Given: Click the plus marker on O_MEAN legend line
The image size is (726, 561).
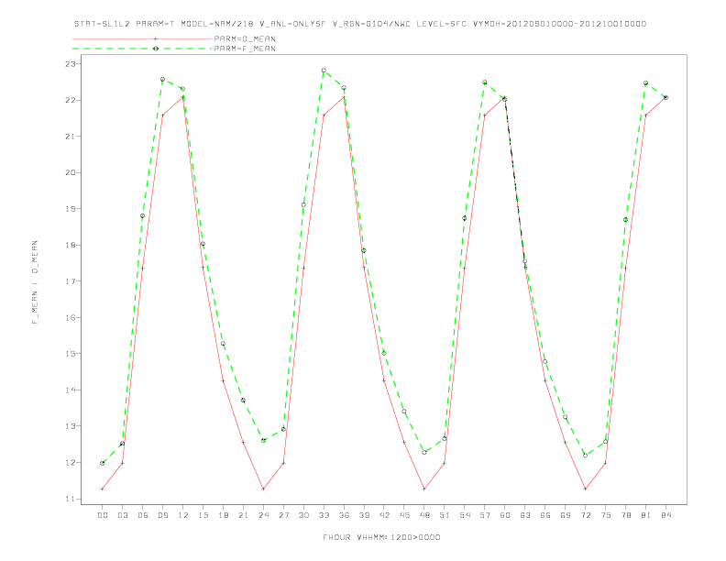Looking at the screenshot, I should coord(156,38).
